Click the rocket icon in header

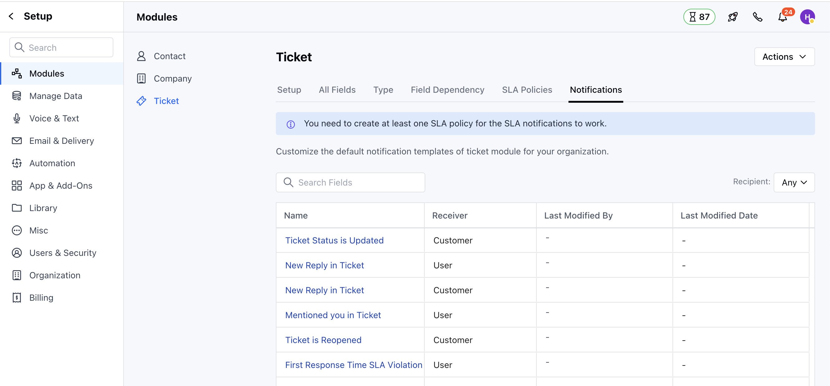coord(733,17)
